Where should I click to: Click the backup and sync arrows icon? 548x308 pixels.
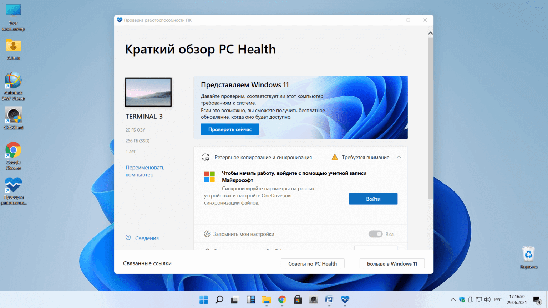pos(205,157)
